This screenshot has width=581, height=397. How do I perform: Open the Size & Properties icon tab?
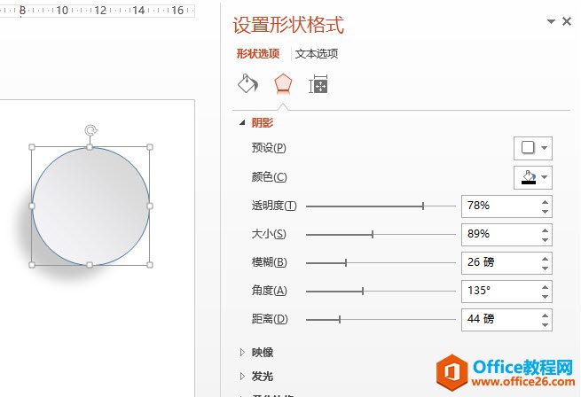point(318,85)
